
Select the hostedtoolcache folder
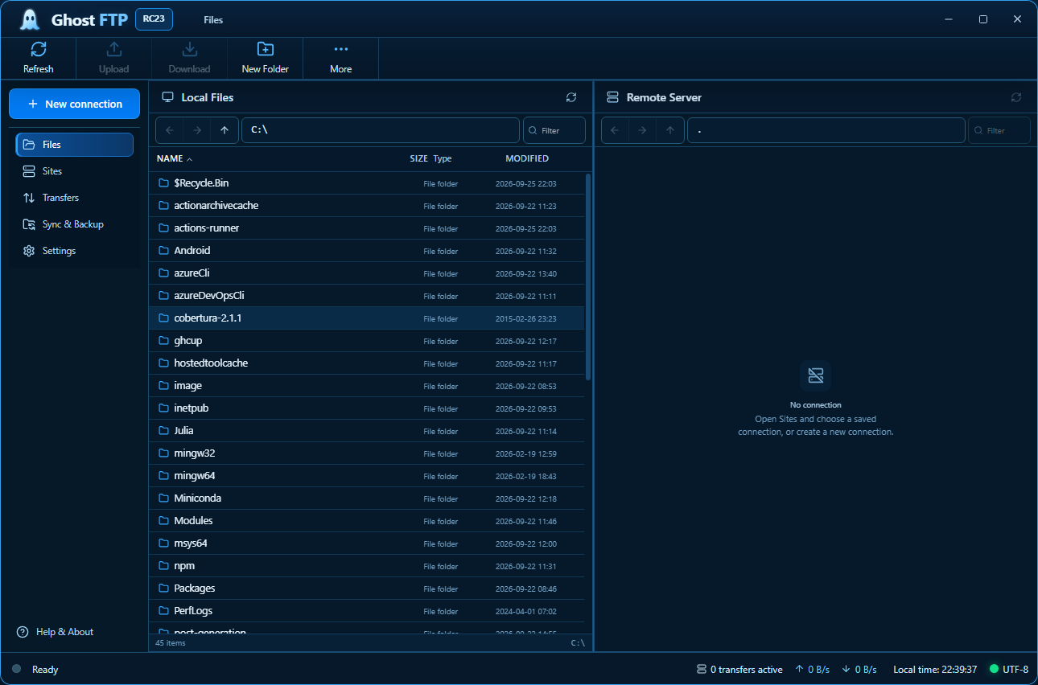pos(367,363)
